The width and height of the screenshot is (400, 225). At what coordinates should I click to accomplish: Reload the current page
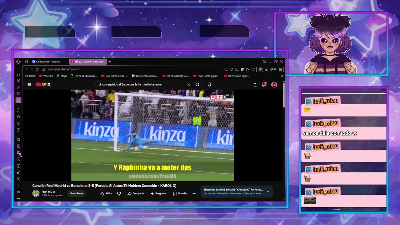pos(37,69)
